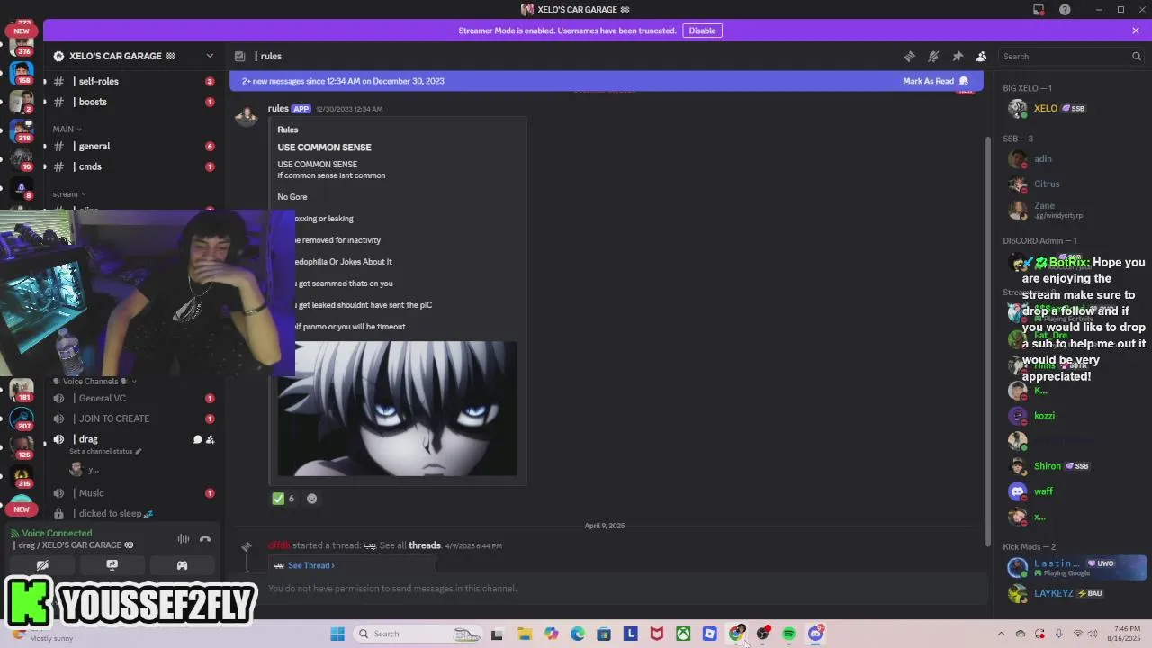The width and height of the screenshot is (1152, 648).
Task: Start an Activity with controller icon
Action: tap(182, 565)
